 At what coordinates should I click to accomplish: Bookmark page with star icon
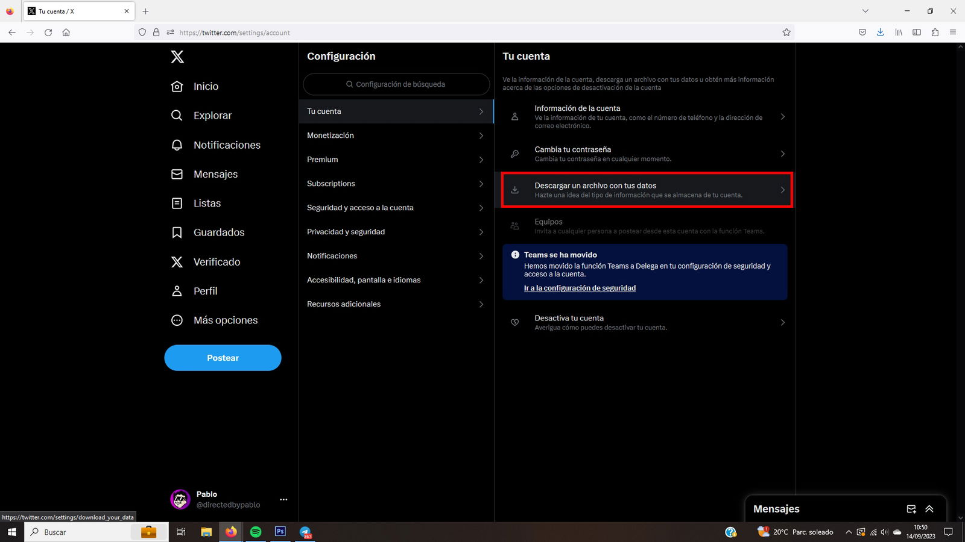786,33
